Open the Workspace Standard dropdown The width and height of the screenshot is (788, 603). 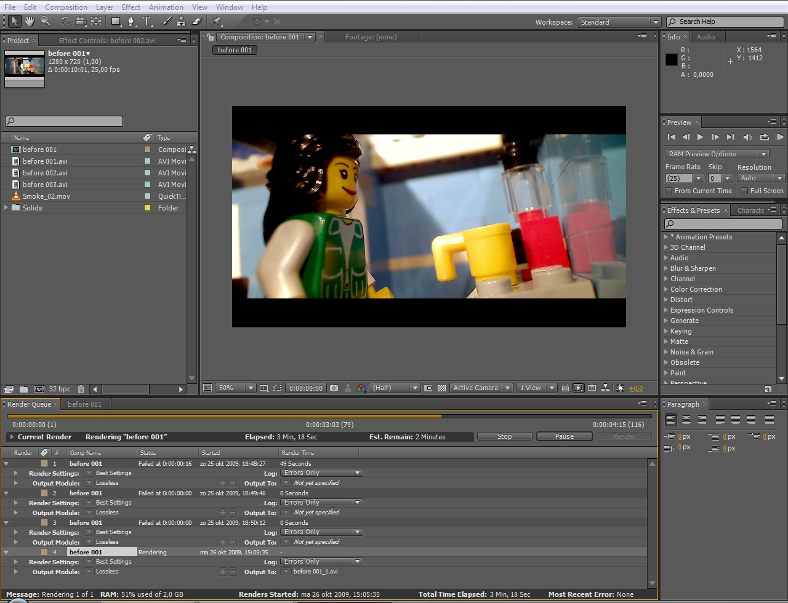click(619, 22)
